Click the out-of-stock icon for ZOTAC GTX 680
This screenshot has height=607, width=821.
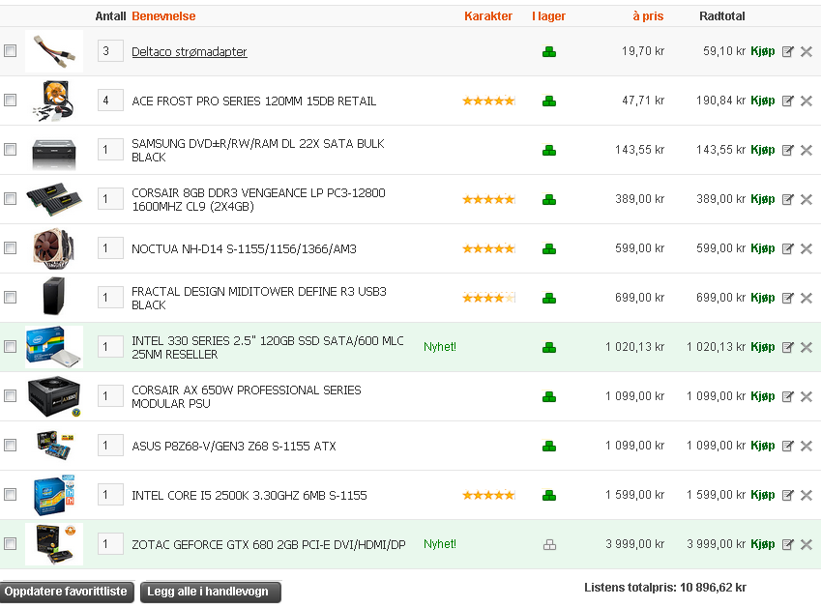click(x=549, y=545)
